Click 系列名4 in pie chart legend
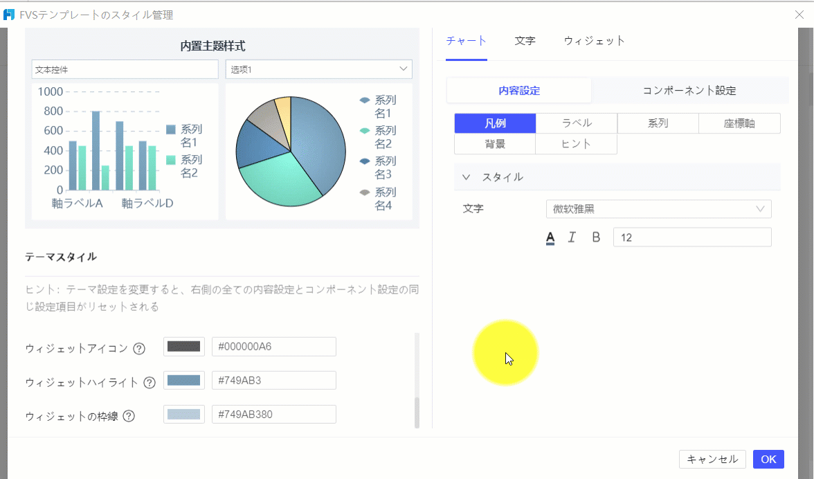 [379, 199]
